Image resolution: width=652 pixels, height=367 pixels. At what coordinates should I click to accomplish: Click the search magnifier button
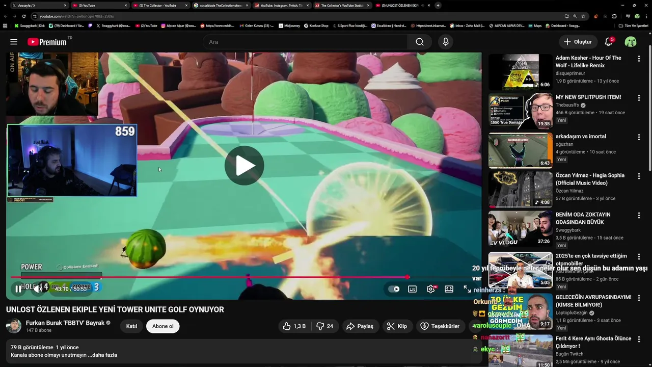(x=420, y=42)
